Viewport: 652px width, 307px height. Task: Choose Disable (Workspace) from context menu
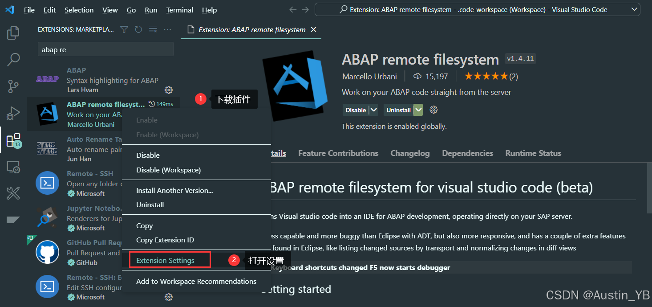coord(196,170)
